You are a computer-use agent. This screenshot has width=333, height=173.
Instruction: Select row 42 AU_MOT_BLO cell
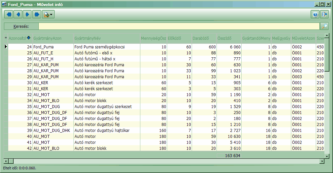coord(53,148)
